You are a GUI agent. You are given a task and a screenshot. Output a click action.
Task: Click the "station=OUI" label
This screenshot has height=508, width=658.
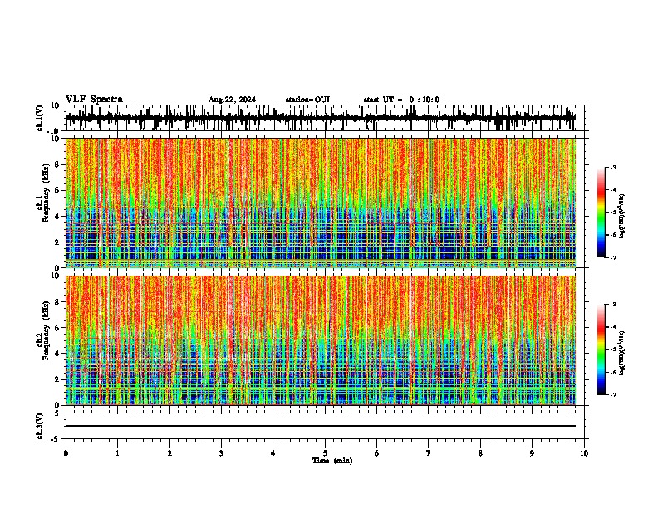[x=307, y=100]
